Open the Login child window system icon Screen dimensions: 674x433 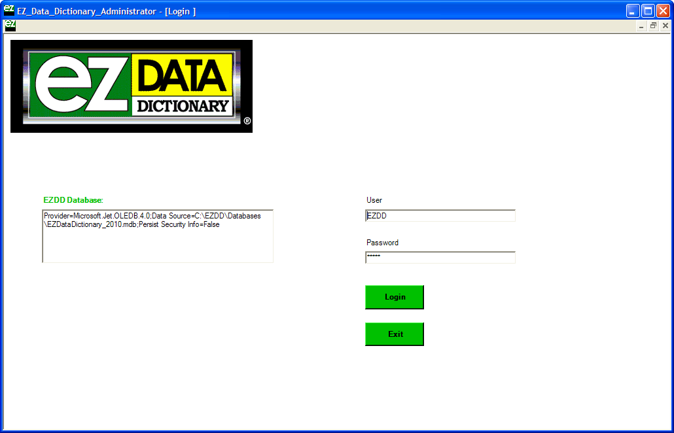(10, 26)
